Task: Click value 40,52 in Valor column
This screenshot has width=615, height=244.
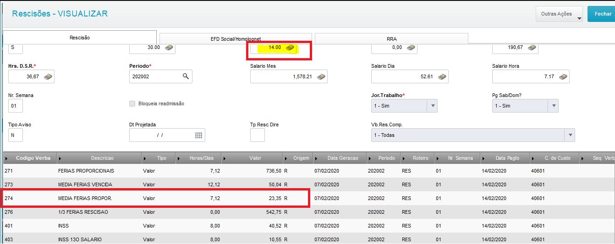Action: click(x=274, y=226)
